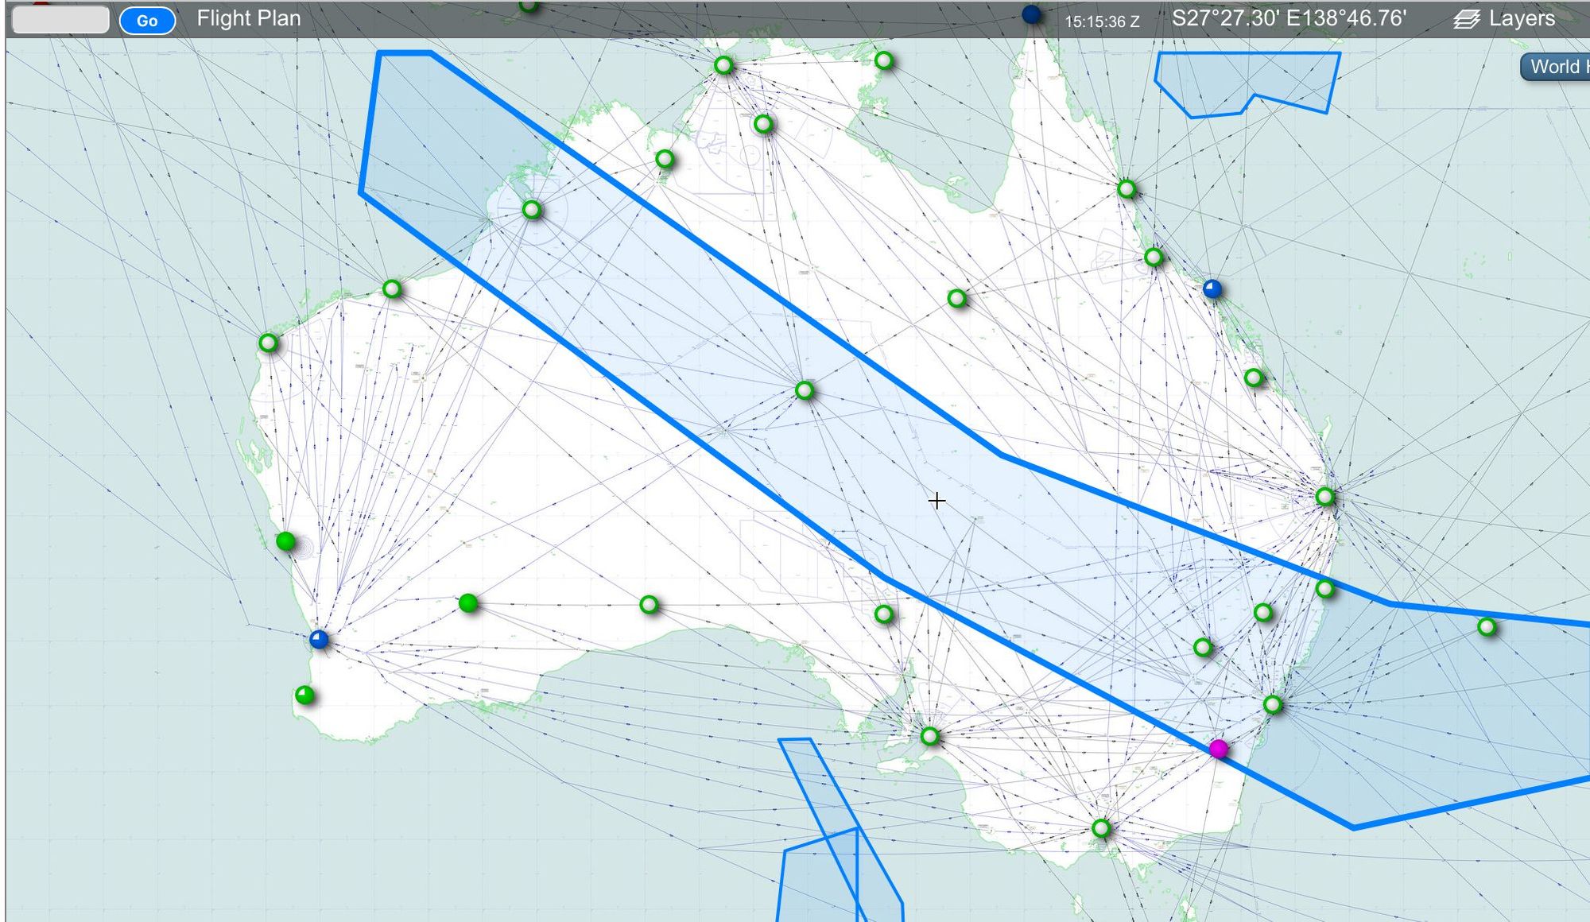
Task: Select the solid blue marker on northeast coast
Action: click(x=1212, y=289)
